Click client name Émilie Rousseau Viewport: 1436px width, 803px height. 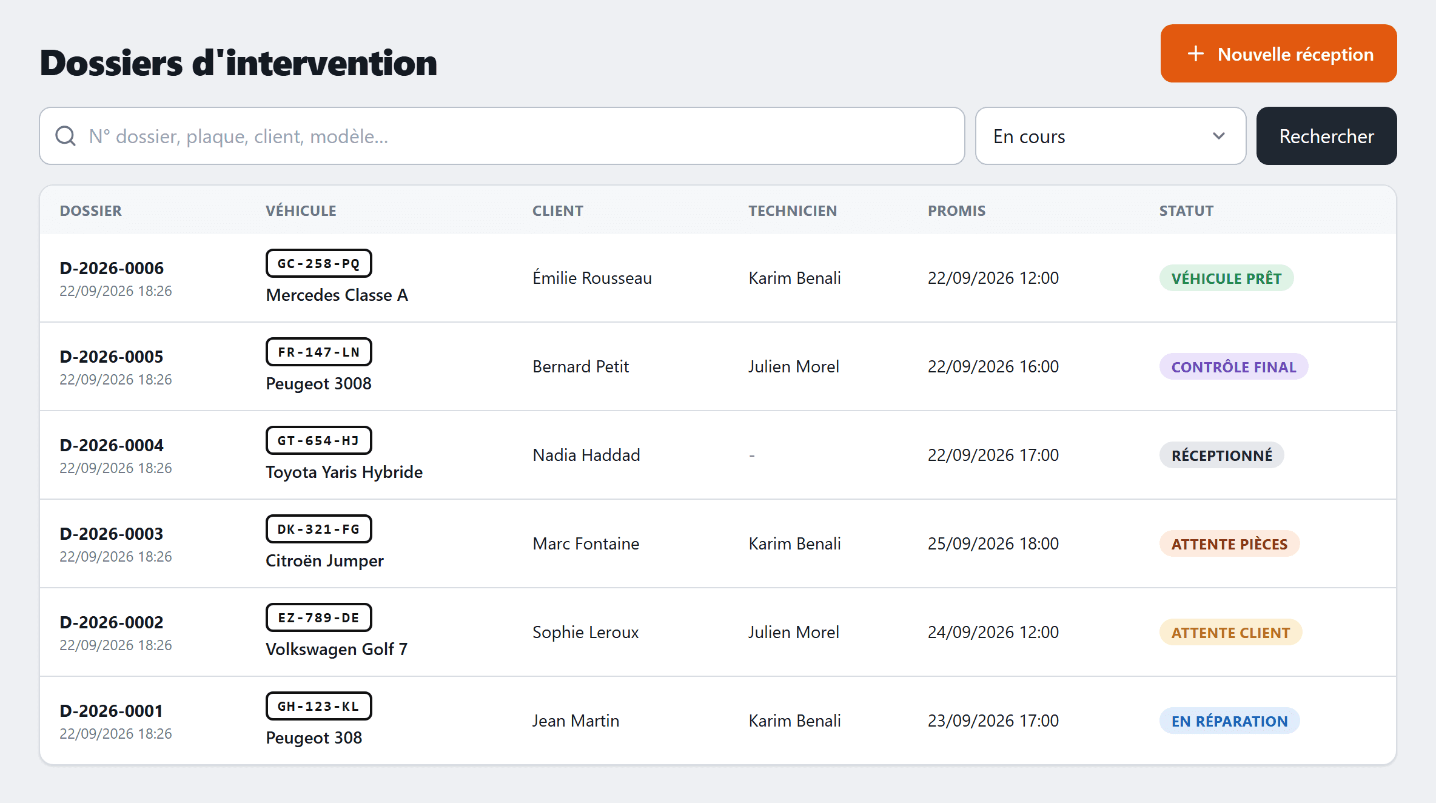(592, 278)
